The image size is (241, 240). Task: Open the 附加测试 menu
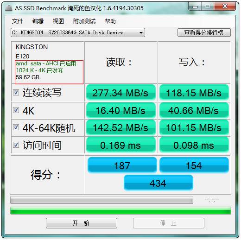click(x=84, y=21)
